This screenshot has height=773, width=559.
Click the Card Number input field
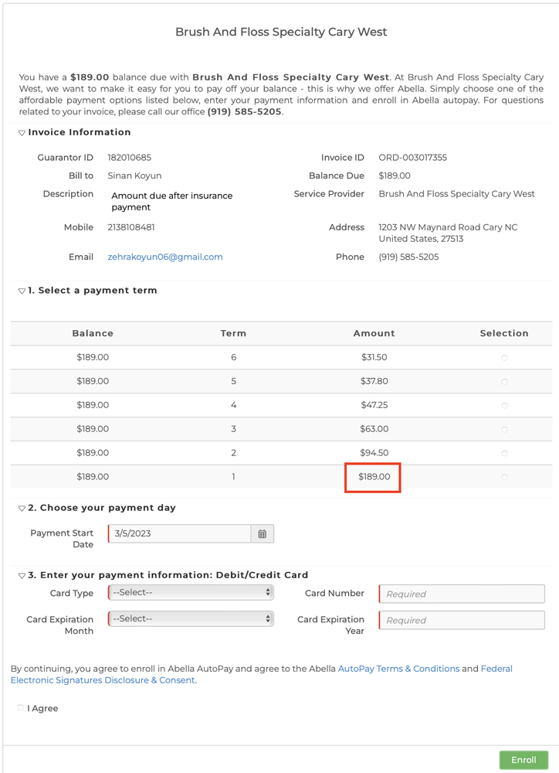click(462, 594)
